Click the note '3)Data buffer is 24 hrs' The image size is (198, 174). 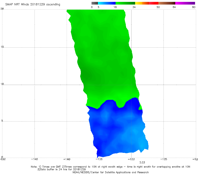pos(62,169)
